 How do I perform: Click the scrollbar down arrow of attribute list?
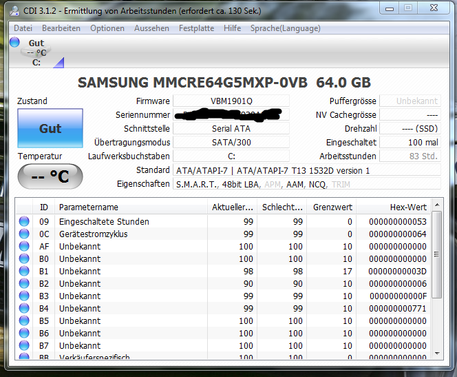[437, 353]
